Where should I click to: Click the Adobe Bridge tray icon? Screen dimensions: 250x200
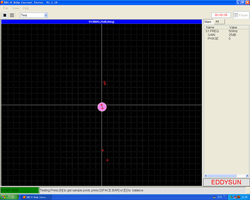coord(238,197)
